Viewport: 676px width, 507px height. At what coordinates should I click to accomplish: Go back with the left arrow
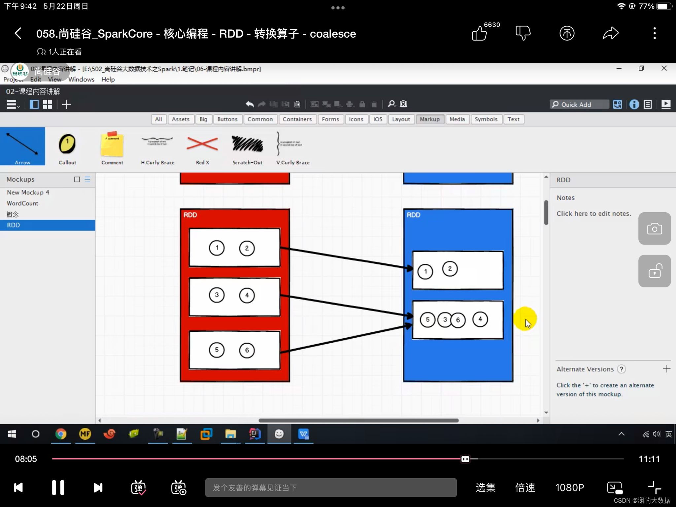click(x=18, y=33)
